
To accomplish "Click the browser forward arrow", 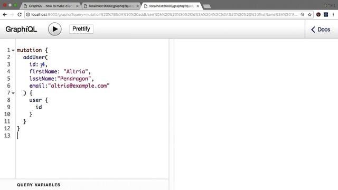I will (12, 14).
